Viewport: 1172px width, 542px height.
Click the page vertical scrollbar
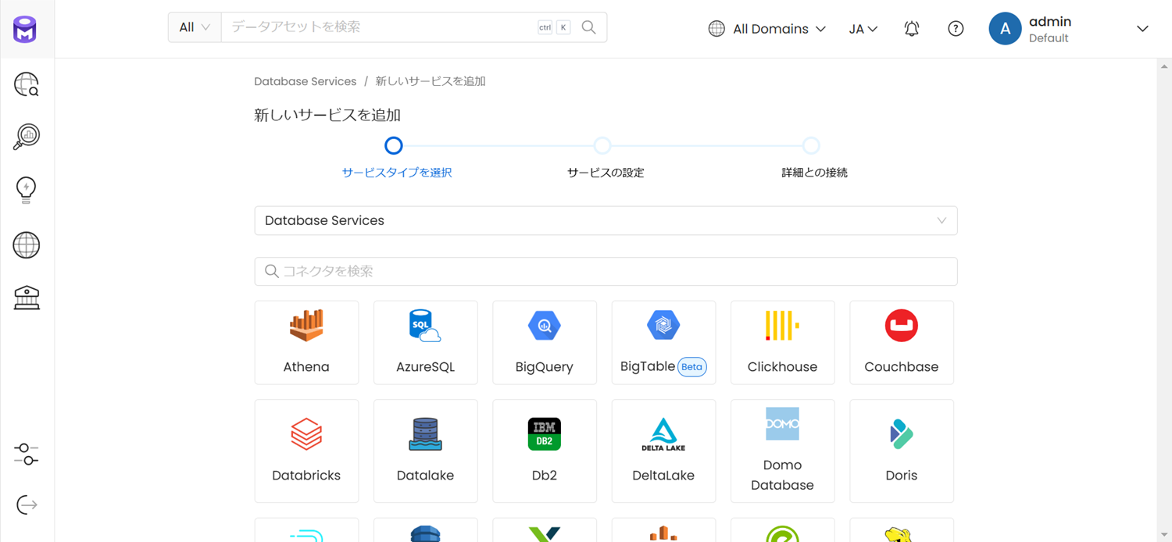click(1165, 300)
